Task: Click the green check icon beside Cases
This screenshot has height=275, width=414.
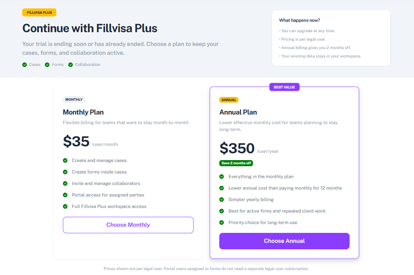Action: pyautogui.click(x=25, y=65)
